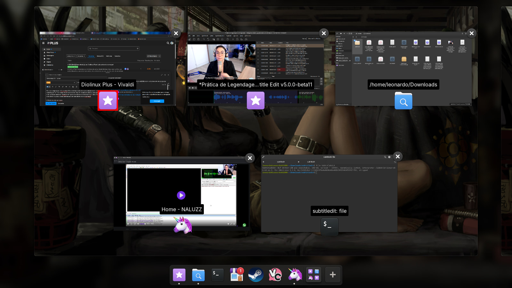Screen dimensions: 512x288
Task: Close the Diolinux Plus - Vivaldi window
Action: pos(176,33)
